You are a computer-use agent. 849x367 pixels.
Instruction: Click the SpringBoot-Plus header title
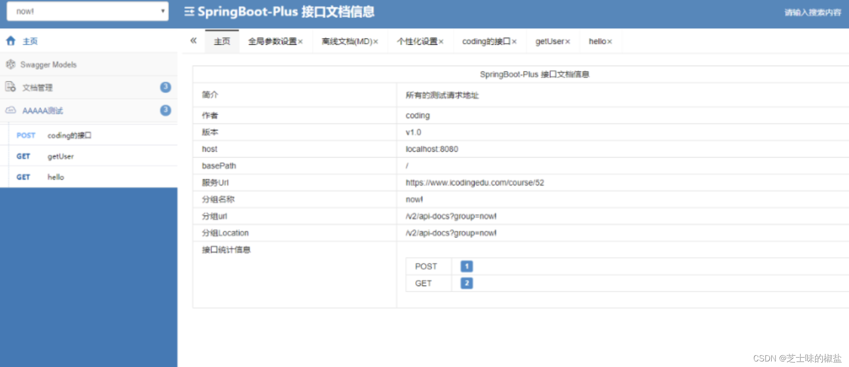click(x=286, y=12)
